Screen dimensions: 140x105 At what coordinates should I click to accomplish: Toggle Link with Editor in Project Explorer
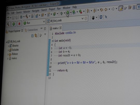pos(36,36)
